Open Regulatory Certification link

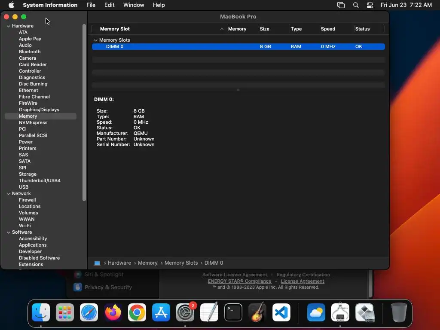pyautogui.click(x=303, y=275)
